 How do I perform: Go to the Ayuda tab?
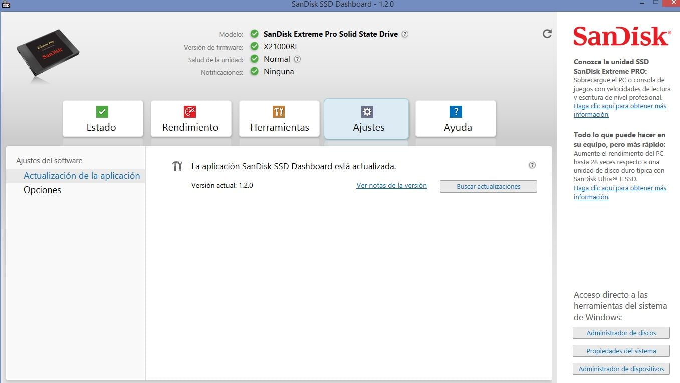[x=456, y=118]
